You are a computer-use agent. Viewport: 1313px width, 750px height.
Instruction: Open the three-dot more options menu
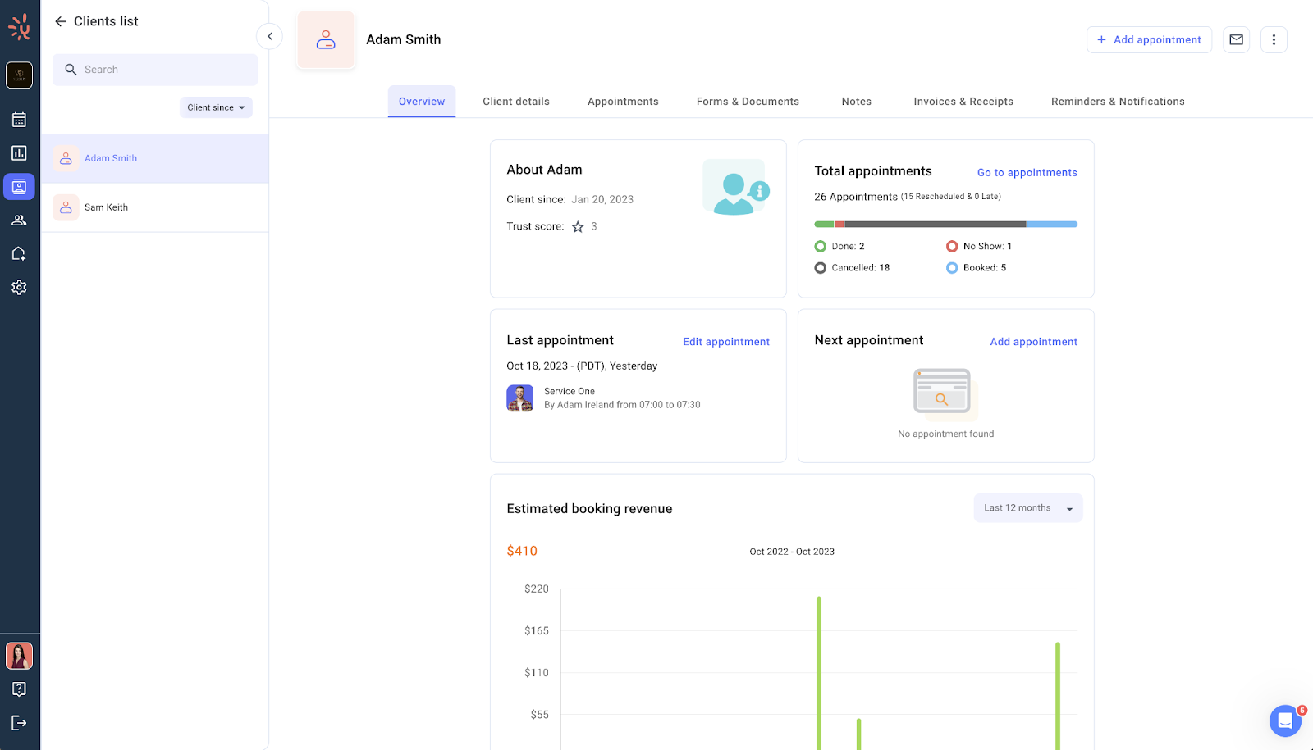coord(1274,39)
